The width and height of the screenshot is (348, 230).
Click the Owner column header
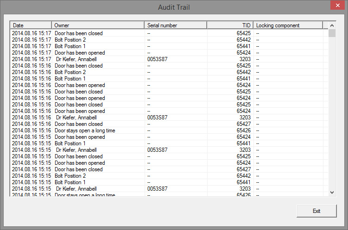[97, 25]
